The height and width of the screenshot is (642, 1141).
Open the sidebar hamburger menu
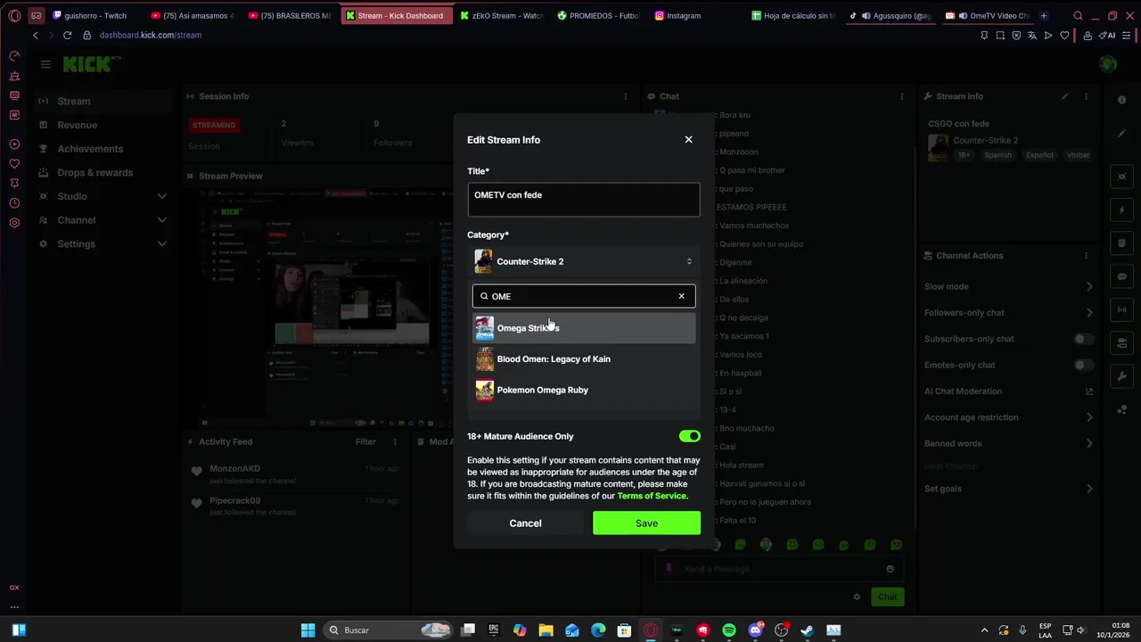(45, 64)
